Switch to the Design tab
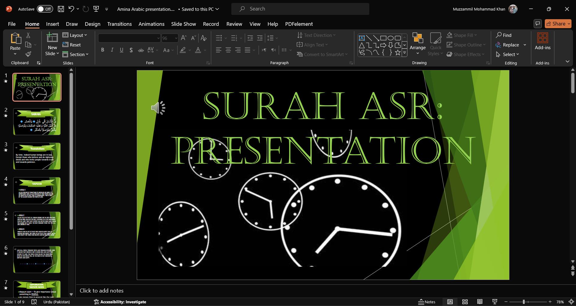This screenshot has height=306, width=576. tap(92, 24)
